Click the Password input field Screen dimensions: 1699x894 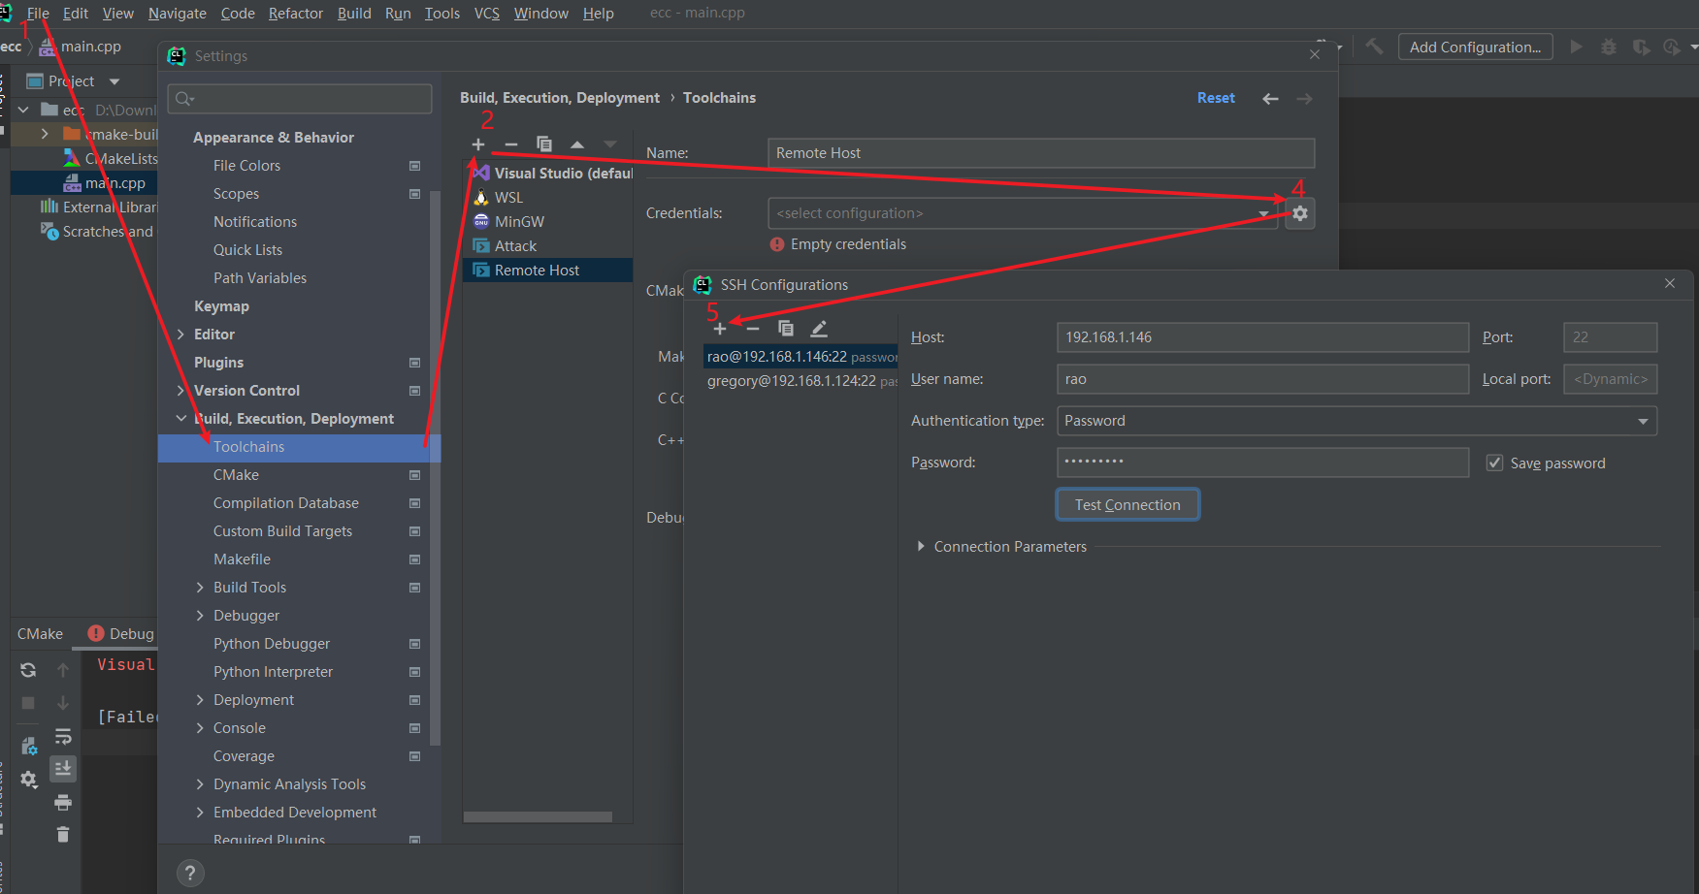pyautogui.click(x=1262, y=463)
